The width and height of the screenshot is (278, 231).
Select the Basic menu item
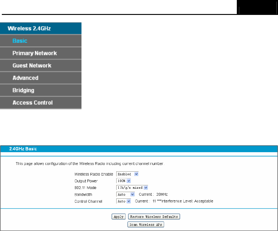[x=41, y=41]
